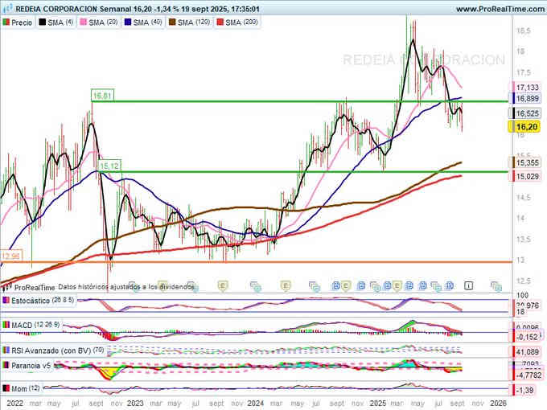Open the Mom (12) indicator label
547x410 pixels.
pos(26,388)
